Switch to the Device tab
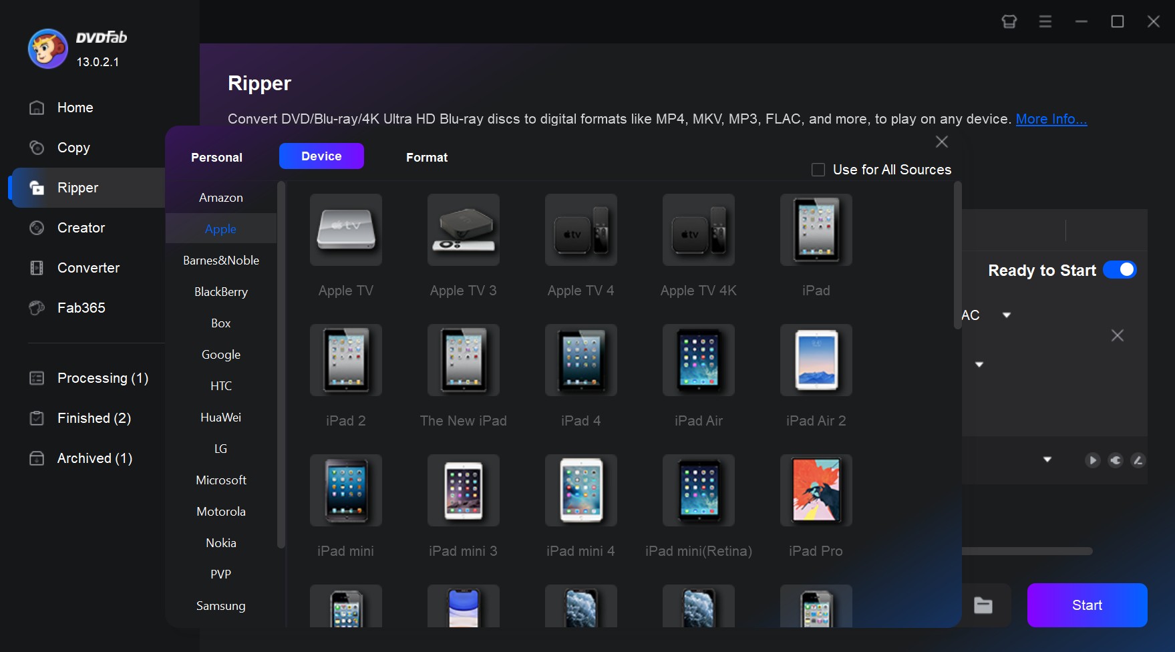This screenshot has height=652, width=1175. 321,156
